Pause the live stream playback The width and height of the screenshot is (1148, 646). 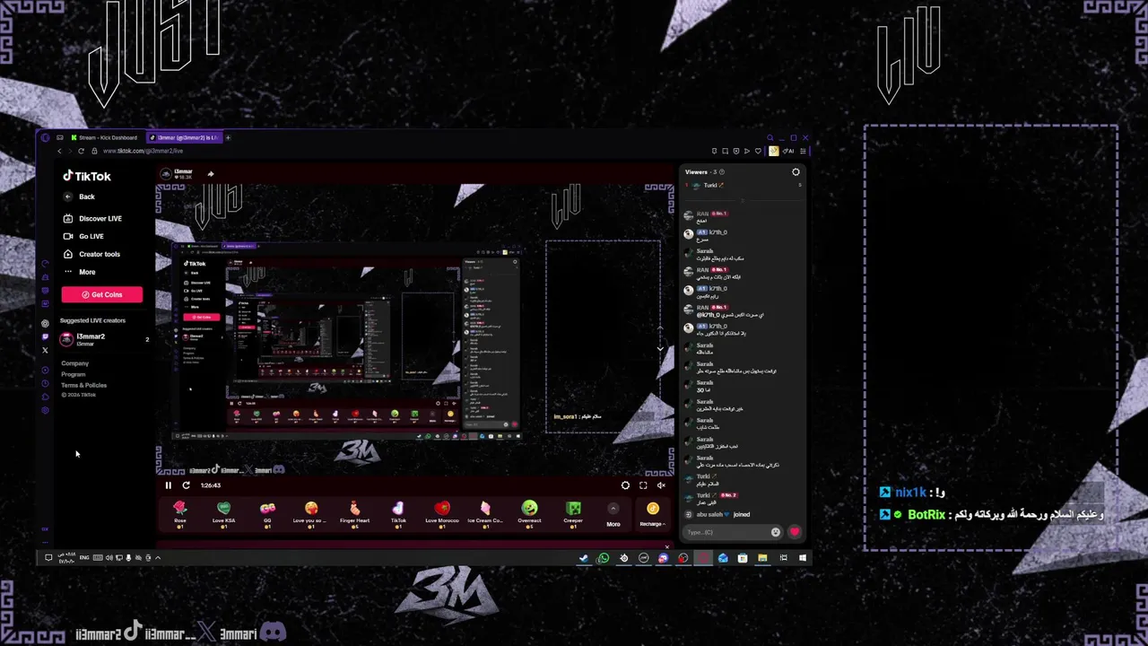pyautogui.click(x=168, y=485)
